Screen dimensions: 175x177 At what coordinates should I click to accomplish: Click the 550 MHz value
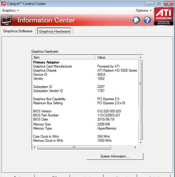(x=104, y=136)
